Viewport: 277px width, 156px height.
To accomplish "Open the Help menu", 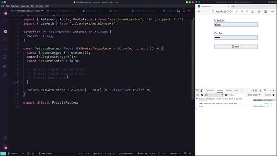I will [x=47, y=6].
